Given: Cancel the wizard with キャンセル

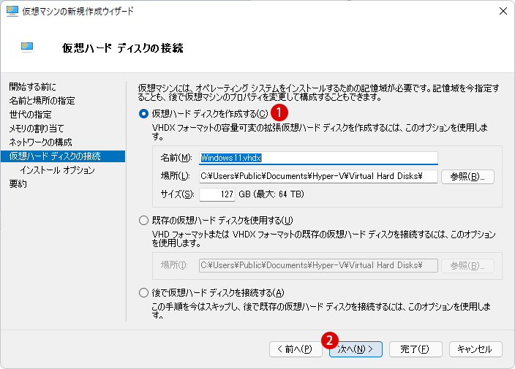Looking at the screenshot, I should click(475, 349).
